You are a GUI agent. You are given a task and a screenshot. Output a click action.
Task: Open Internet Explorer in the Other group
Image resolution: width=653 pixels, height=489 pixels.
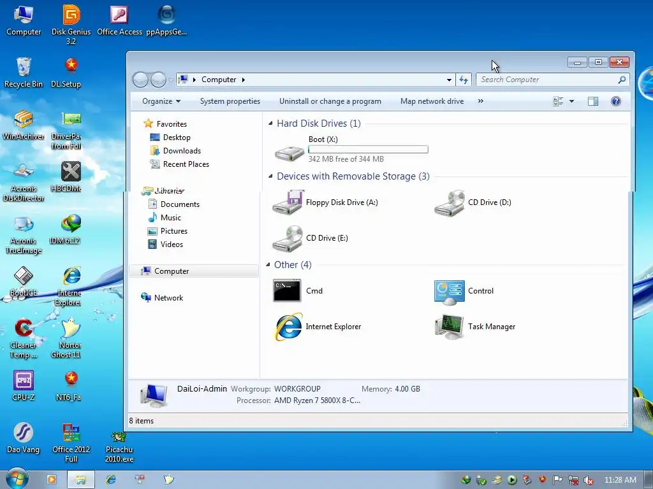tap(318, 327)
